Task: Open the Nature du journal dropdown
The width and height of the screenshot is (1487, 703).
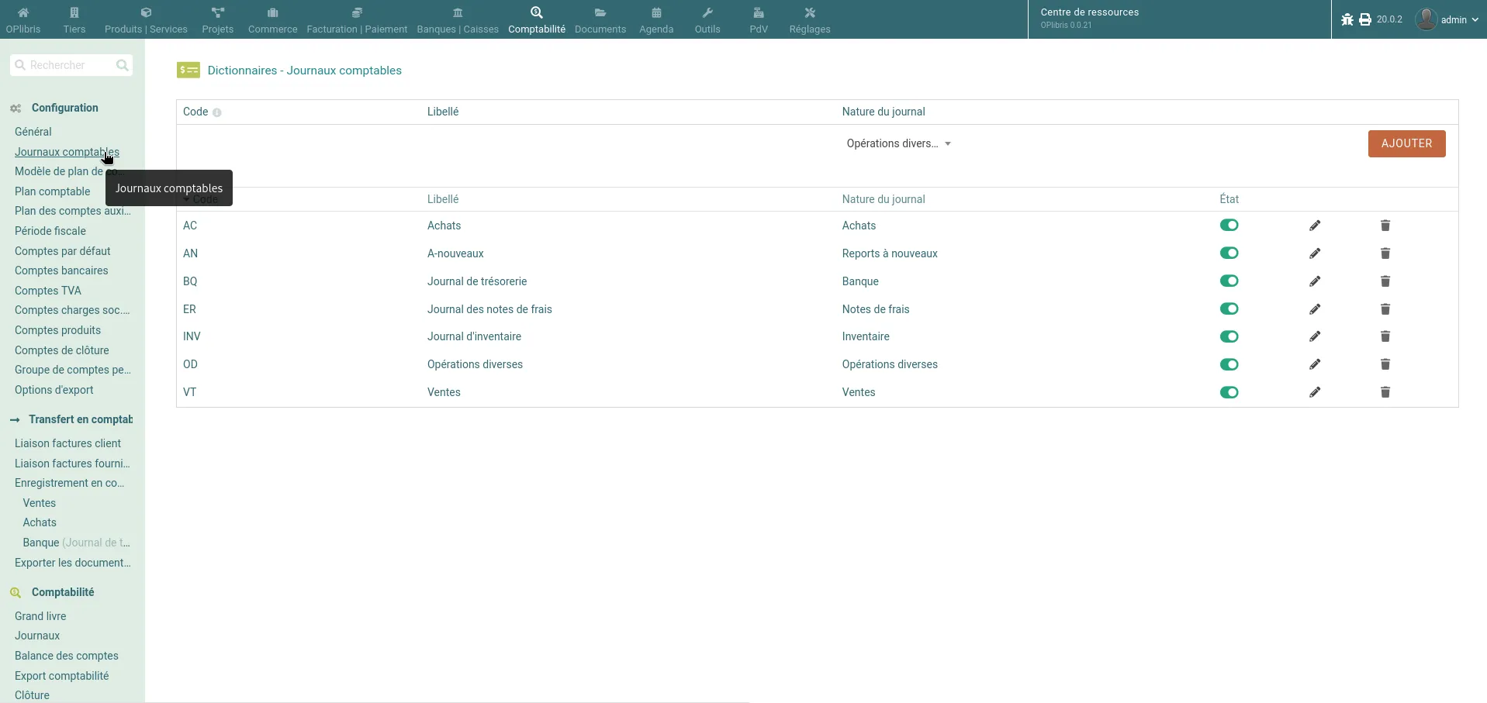Action: pyautogui.click(x=898, y=143)
